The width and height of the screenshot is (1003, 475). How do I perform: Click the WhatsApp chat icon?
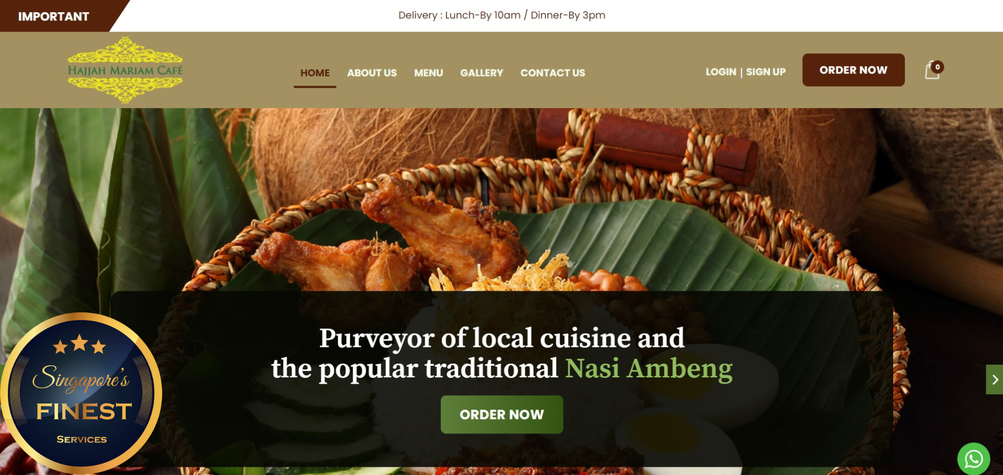(x=973, y=459)
